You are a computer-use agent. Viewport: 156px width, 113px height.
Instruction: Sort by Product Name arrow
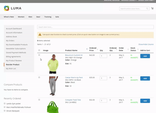tap(87, 49)
